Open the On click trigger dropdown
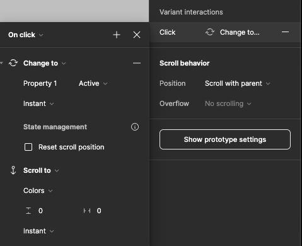Screen dimensions: 302x246 [x=26, y=35]
